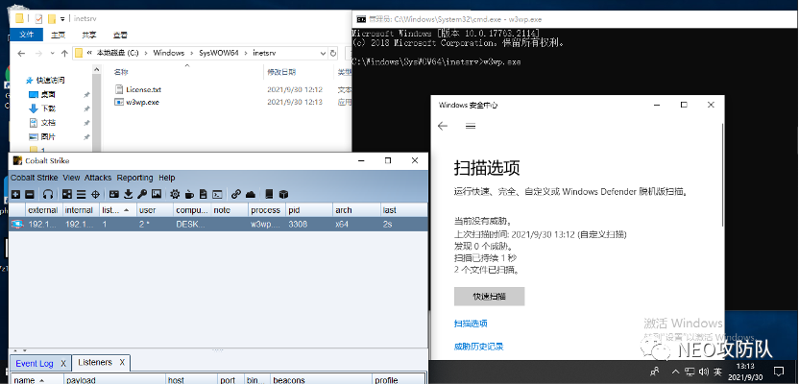Refresh the inetsrv folder in Explorer
The height and width of the screenshot is (384, 799).
[x=333, y=53]
